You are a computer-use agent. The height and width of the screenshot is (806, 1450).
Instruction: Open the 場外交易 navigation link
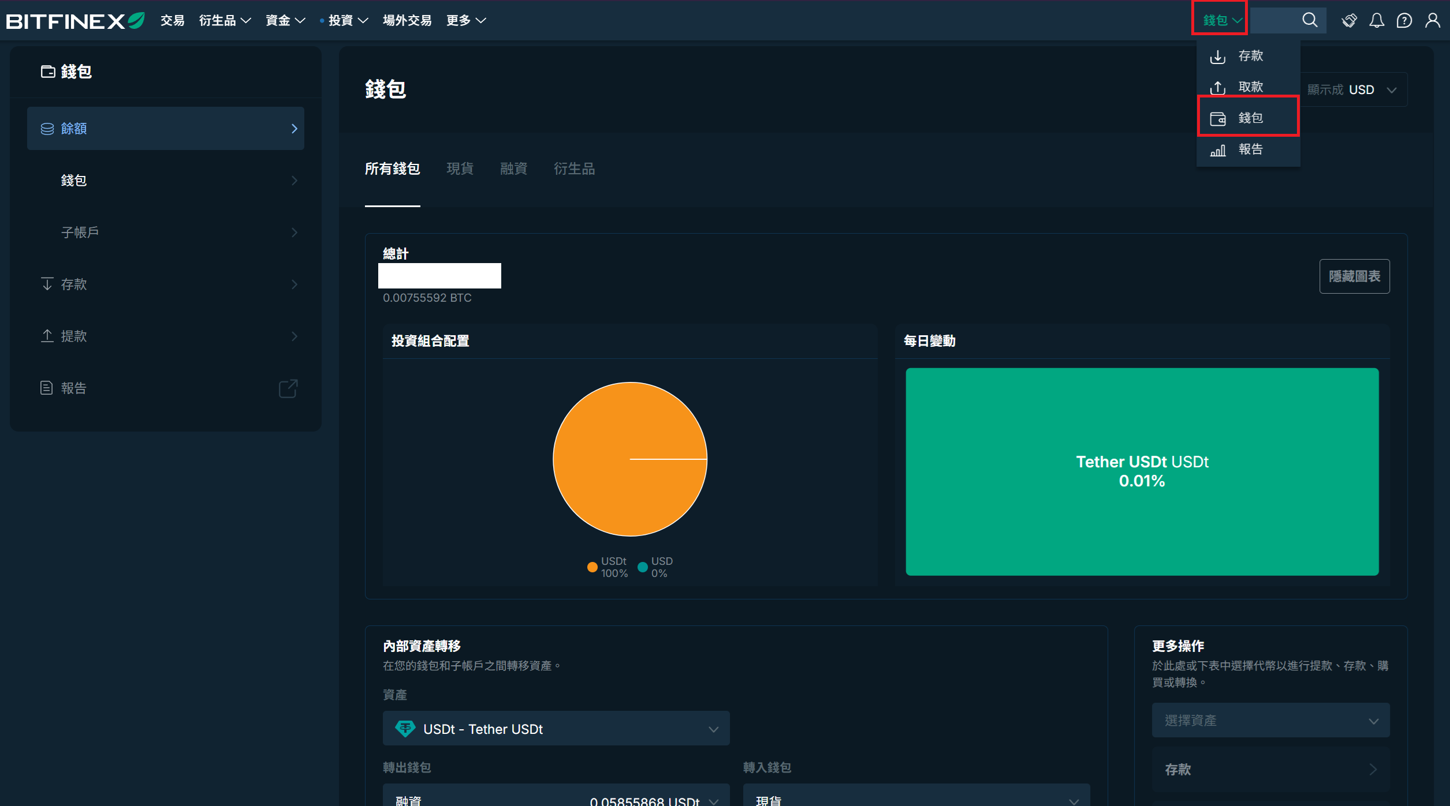(x=407, y=21)
